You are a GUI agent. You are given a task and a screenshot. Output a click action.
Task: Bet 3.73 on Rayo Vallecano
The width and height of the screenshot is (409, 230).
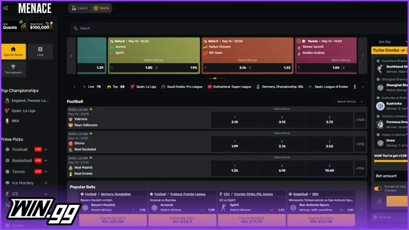click(330, 120)
